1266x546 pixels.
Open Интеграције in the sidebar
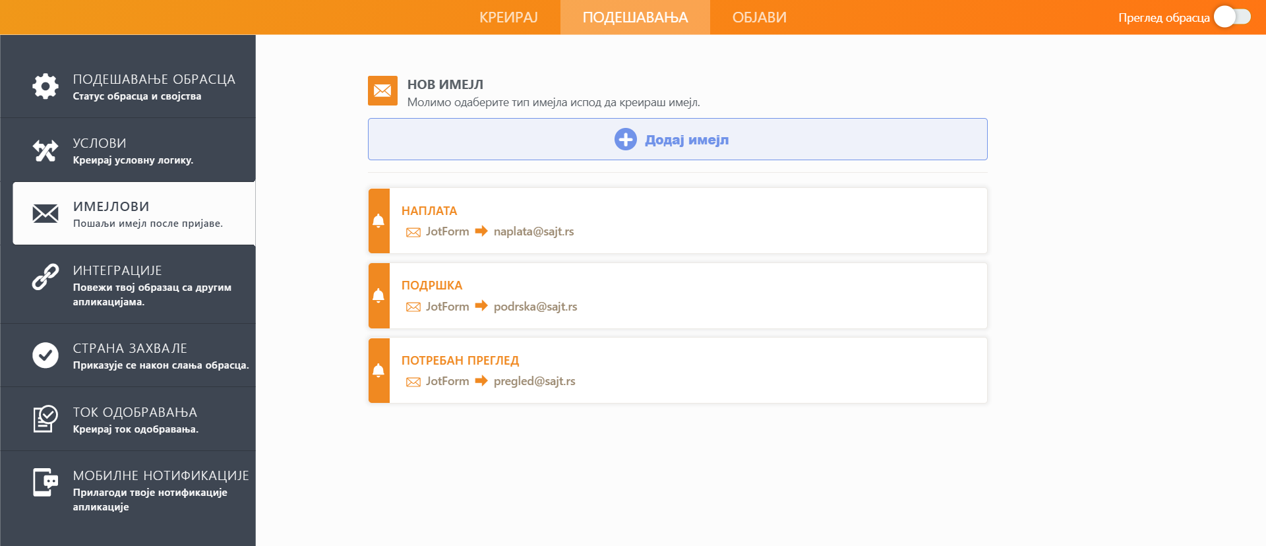(128, 285)
